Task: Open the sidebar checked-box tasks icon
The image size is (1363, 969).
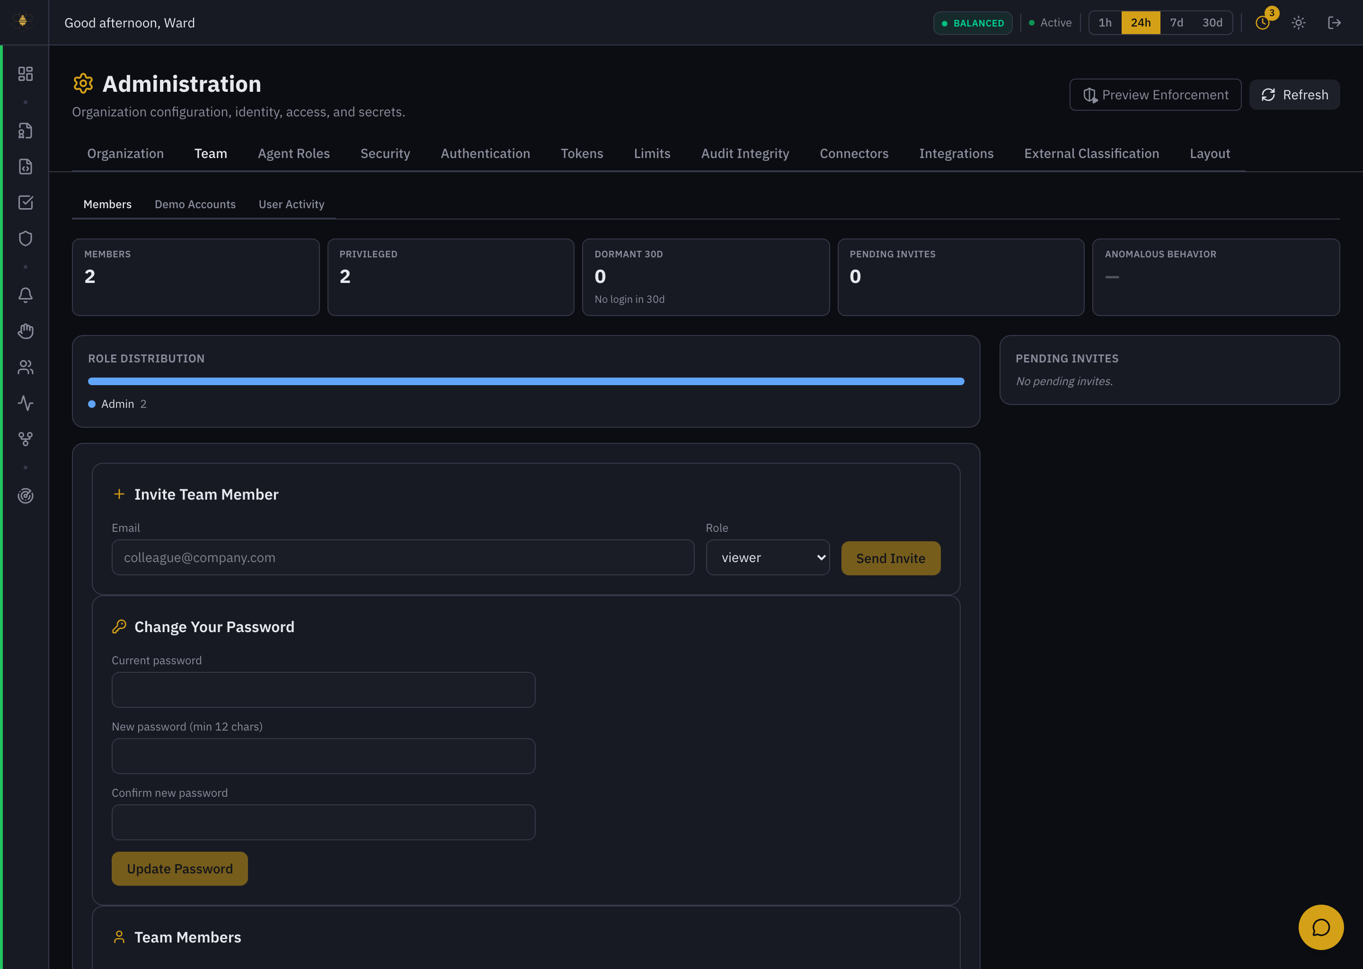Action: click(x=25, y=203)
